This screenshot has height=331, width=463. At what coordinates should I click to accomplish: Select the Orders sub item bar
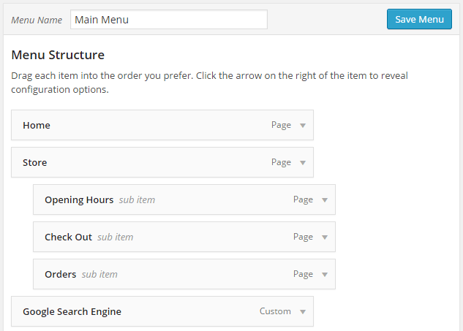[x=184, y=274]
